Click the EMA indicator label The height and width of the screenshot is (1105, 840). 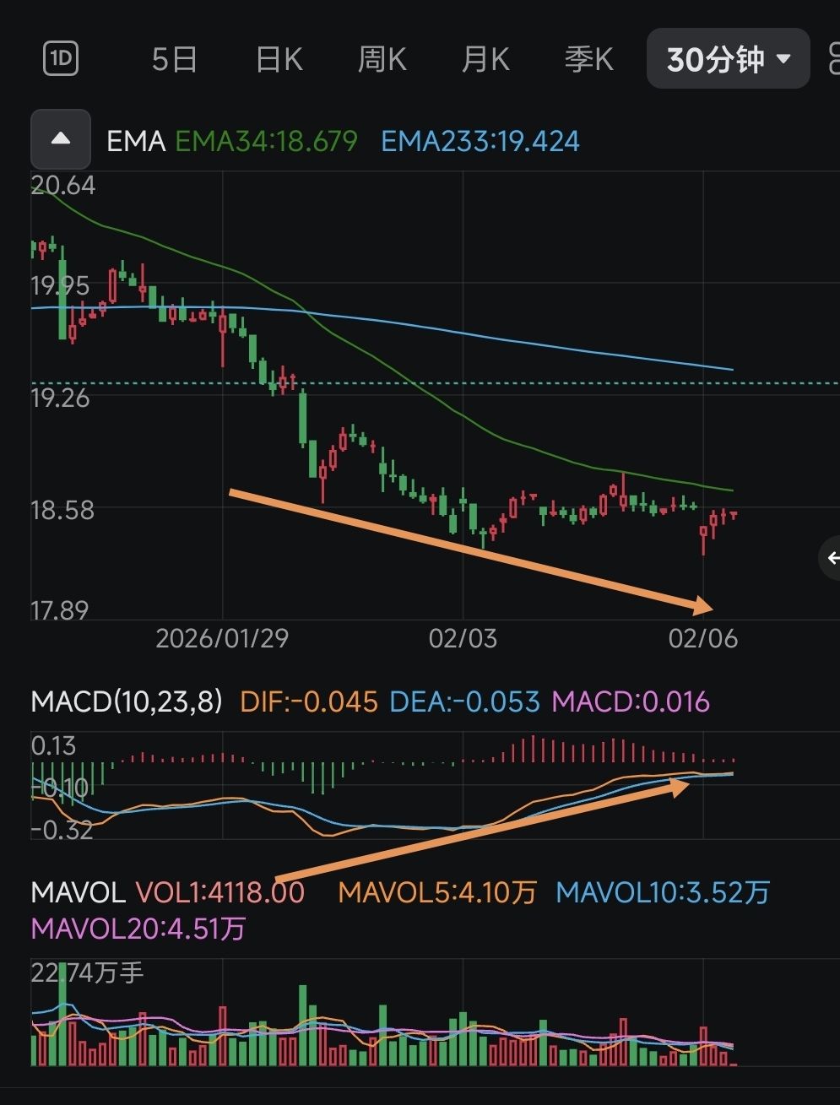pos(136,141)
